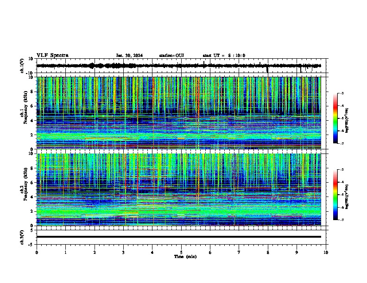Click the "4" kHz tick on ch.2 spectrogram axis
Image resolution: width=367 pixels, height=283 pixels.
tap(32, 197)
